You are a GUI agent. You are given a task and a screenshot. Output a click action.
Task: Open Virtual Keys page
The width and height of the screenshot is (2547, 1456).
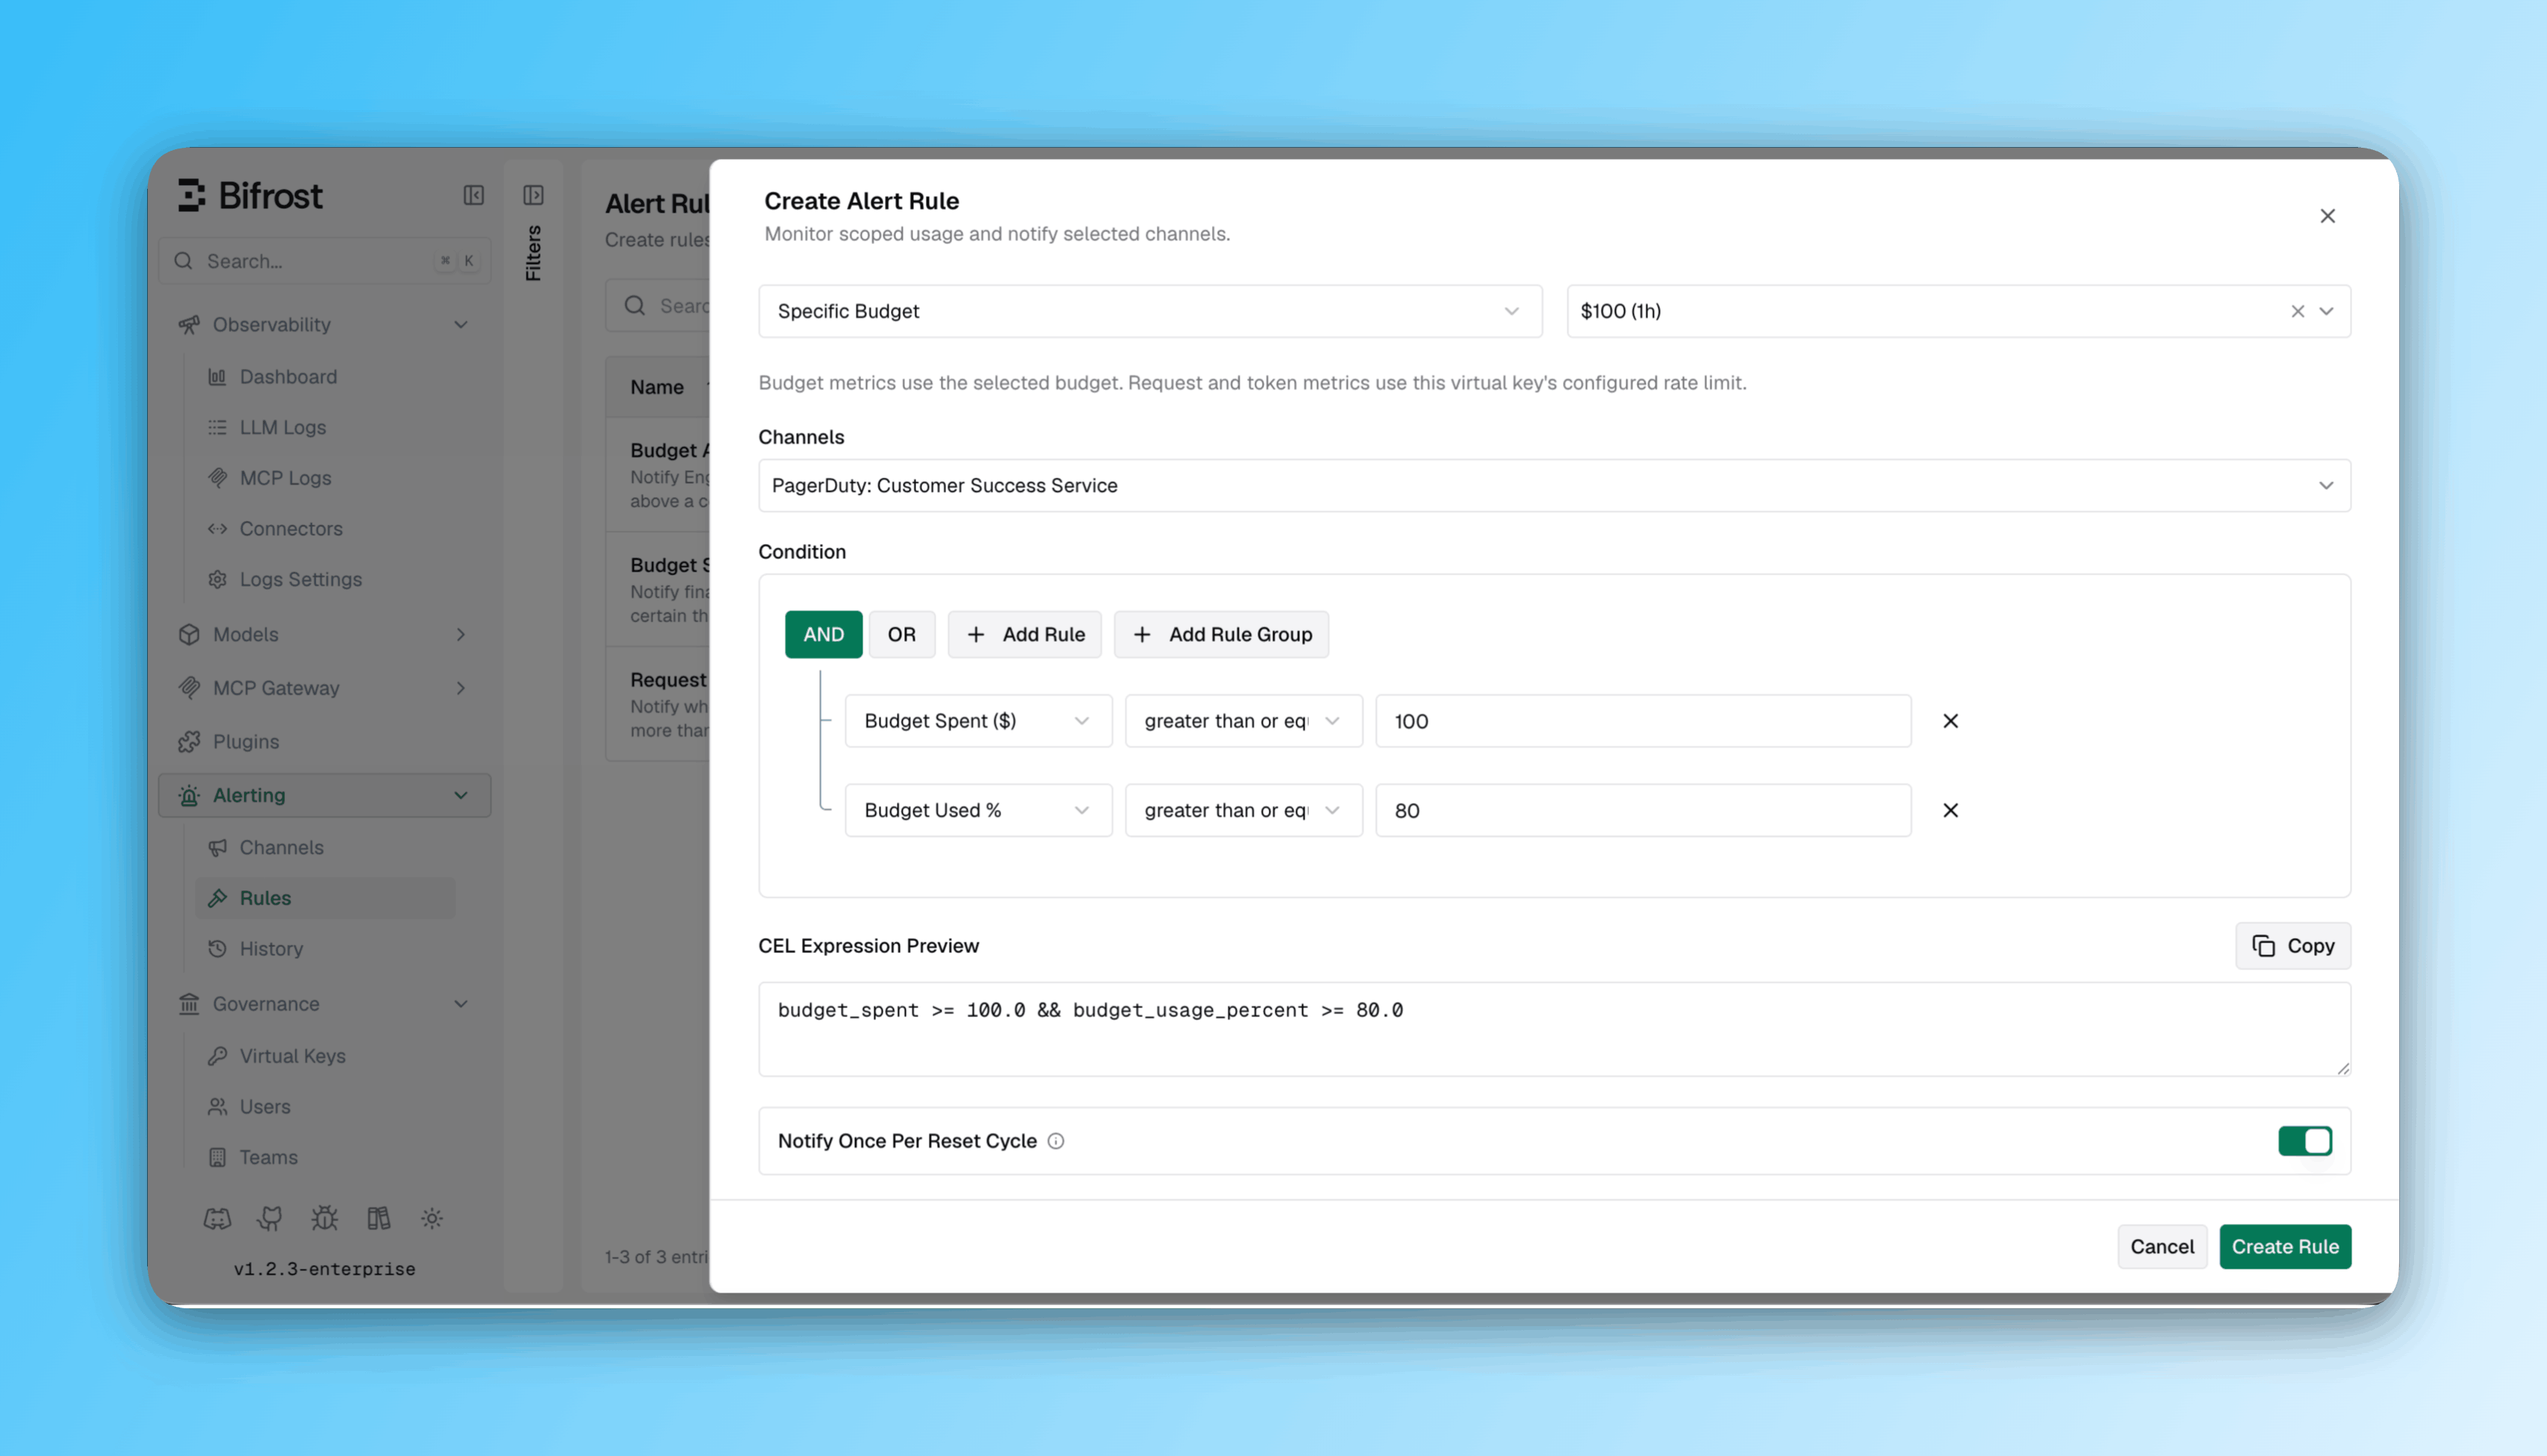pyautogui.click(x=292, y=1056)
